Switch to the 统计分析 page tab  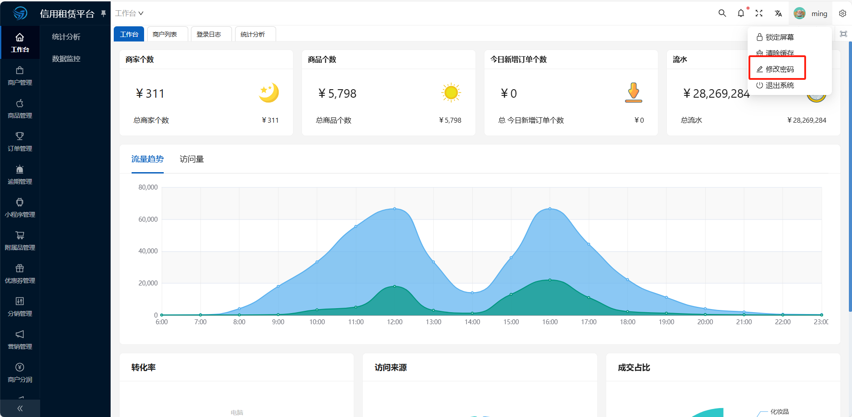256,34
